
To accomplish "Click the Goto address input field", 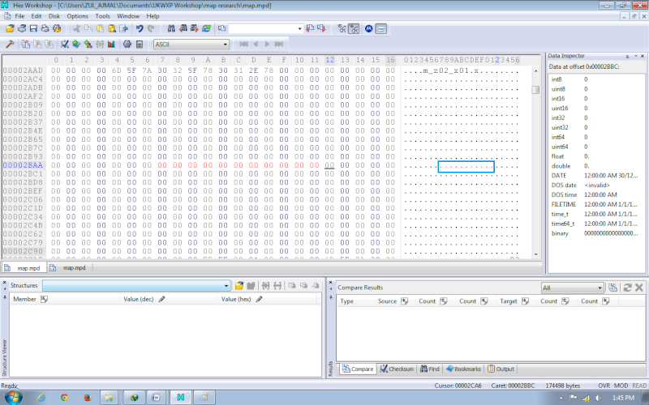I will (263, 28).
